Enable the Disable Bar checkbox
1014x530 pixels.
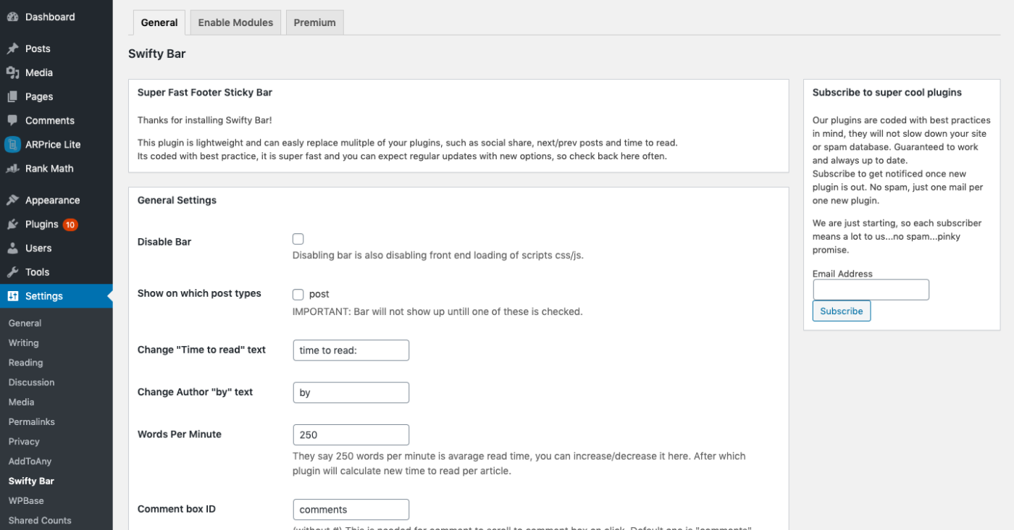click(298, 239)
